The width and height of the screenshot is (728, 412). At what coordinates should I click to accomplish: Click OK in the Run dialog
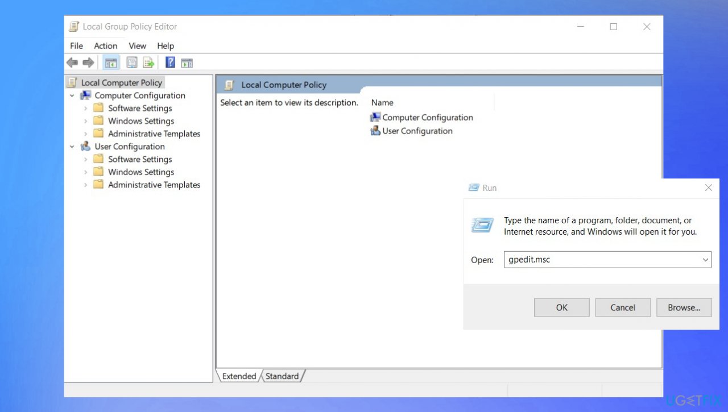(562, 307)
